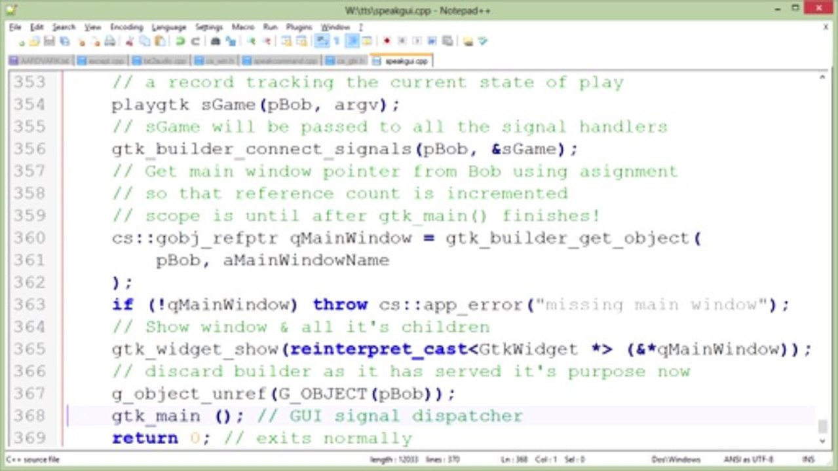Open the Edit menu
Image resolution: width=838 pixels, height=471 pixels.
coord(37,27)
